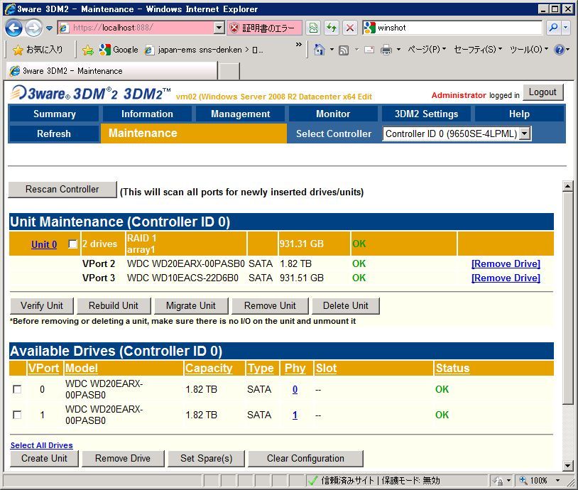
Task: Open a new blank browser tab
Action: point(229,71)
